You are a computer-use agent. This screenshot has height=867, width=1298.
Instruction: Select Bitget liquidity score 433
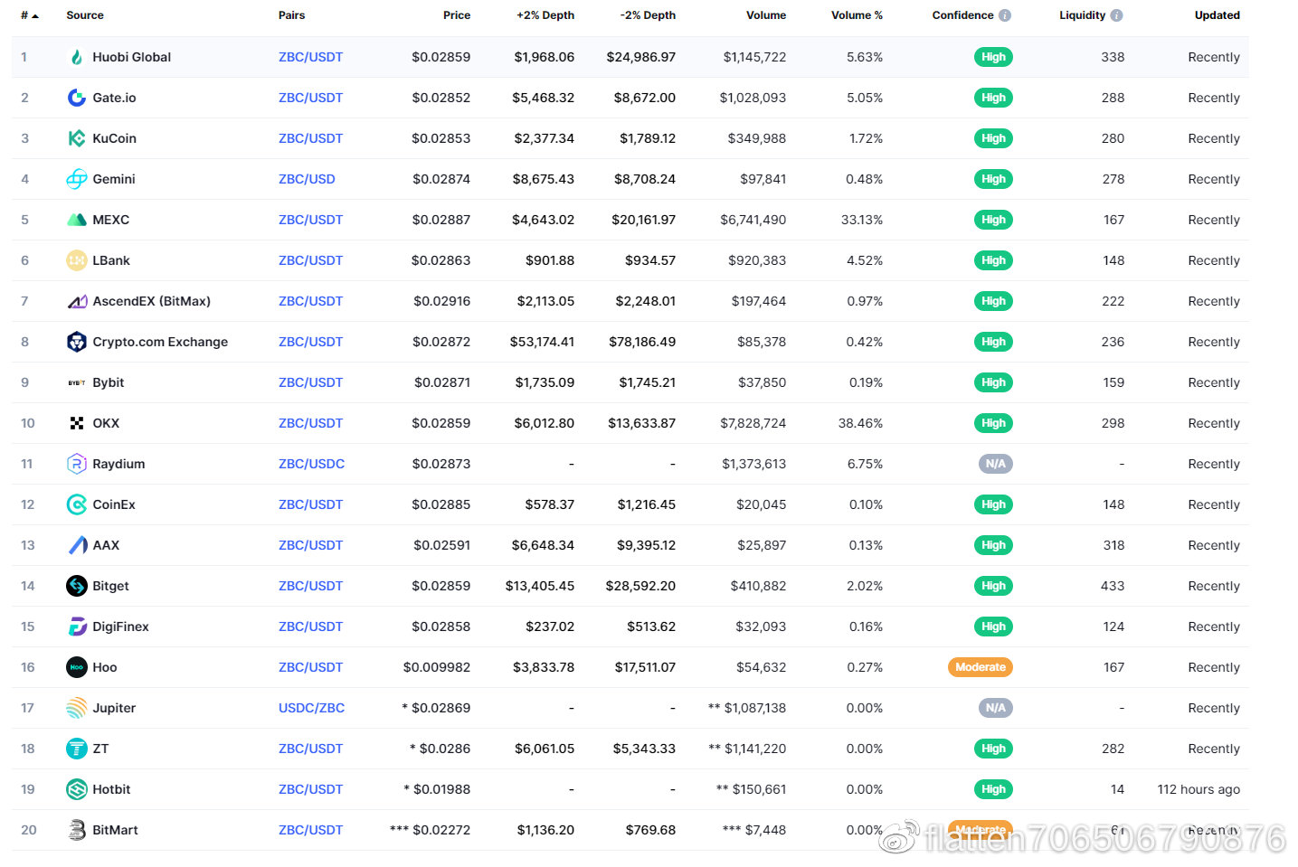coord(1113,586)
